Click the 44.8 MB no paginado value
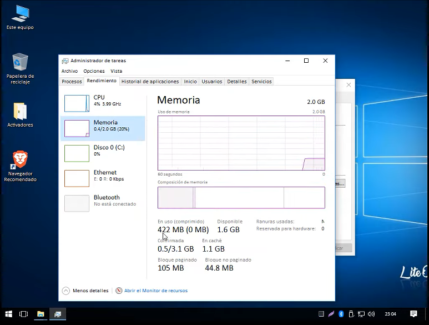 pyautogui.click(x=219, y=268)
